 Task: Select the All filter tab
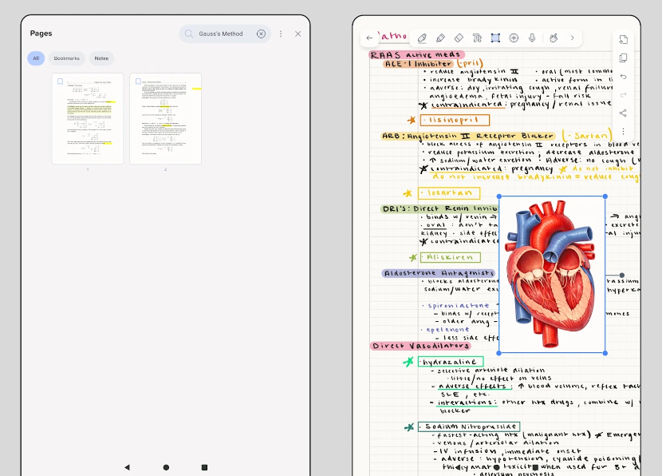[x=36, y=58]
